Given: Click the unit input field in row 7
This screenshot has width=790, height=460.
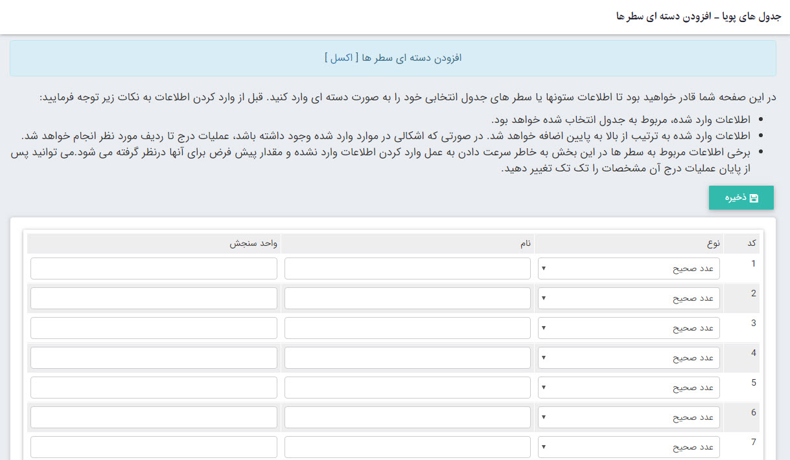Looking at the screenshot, I should coord(153,446).
